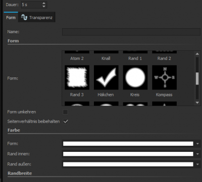Open the Rand innen color dropdown arrow
The image size is (202, 182).
pos(197,154)
